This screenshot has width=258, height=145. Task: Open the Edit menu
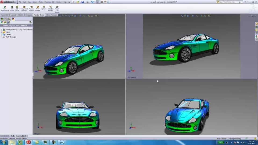tap(24, 2)
